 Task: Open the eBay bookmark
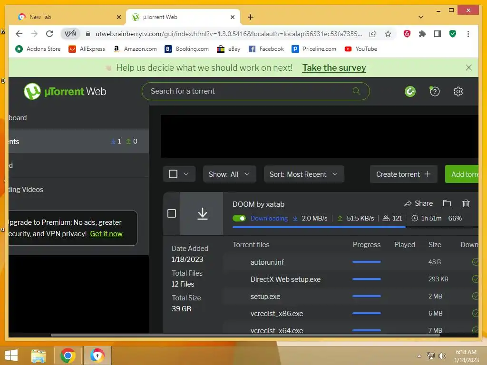pyautogui.click(x=229, y=49)
